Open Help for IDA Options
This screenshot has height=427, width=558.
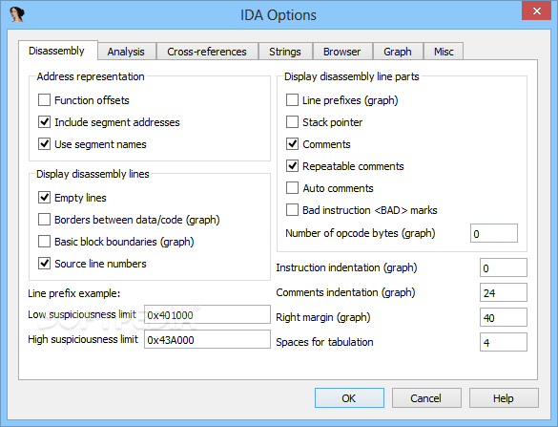click(x=504, y=398)
